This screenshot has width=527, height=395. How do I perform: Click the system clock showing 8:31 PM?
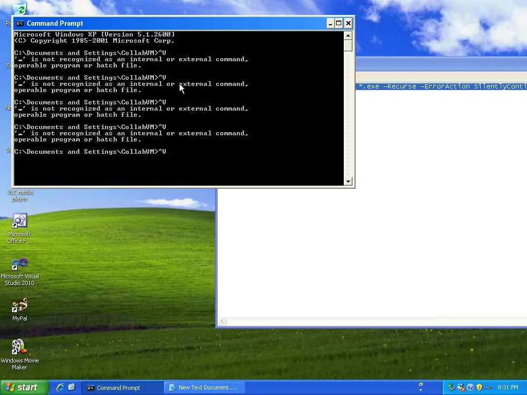point(508,388)
